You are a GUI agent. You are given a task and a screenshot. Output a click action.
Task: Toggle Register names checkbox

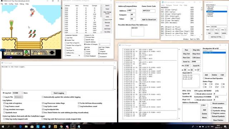(x=211, y=113)
